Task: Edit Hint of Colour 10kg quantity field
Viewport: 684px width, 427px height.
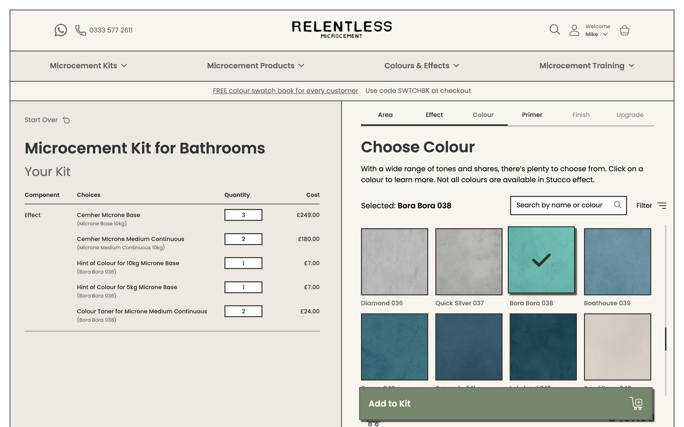Action: coord(243,263)
